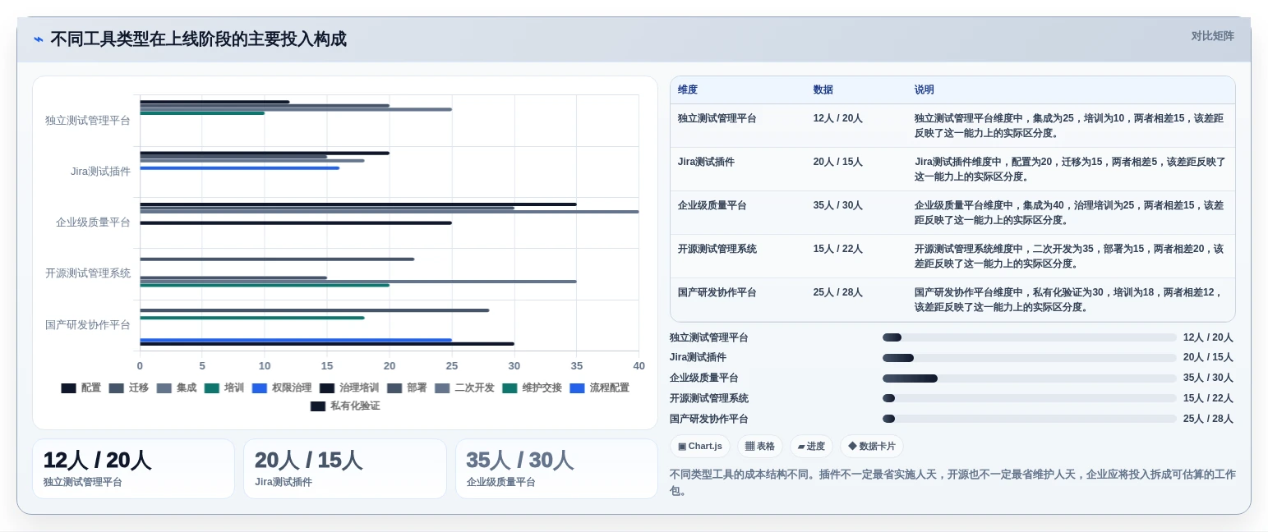Click the 企业级质量平台 chart axis label

coord(93,222)
